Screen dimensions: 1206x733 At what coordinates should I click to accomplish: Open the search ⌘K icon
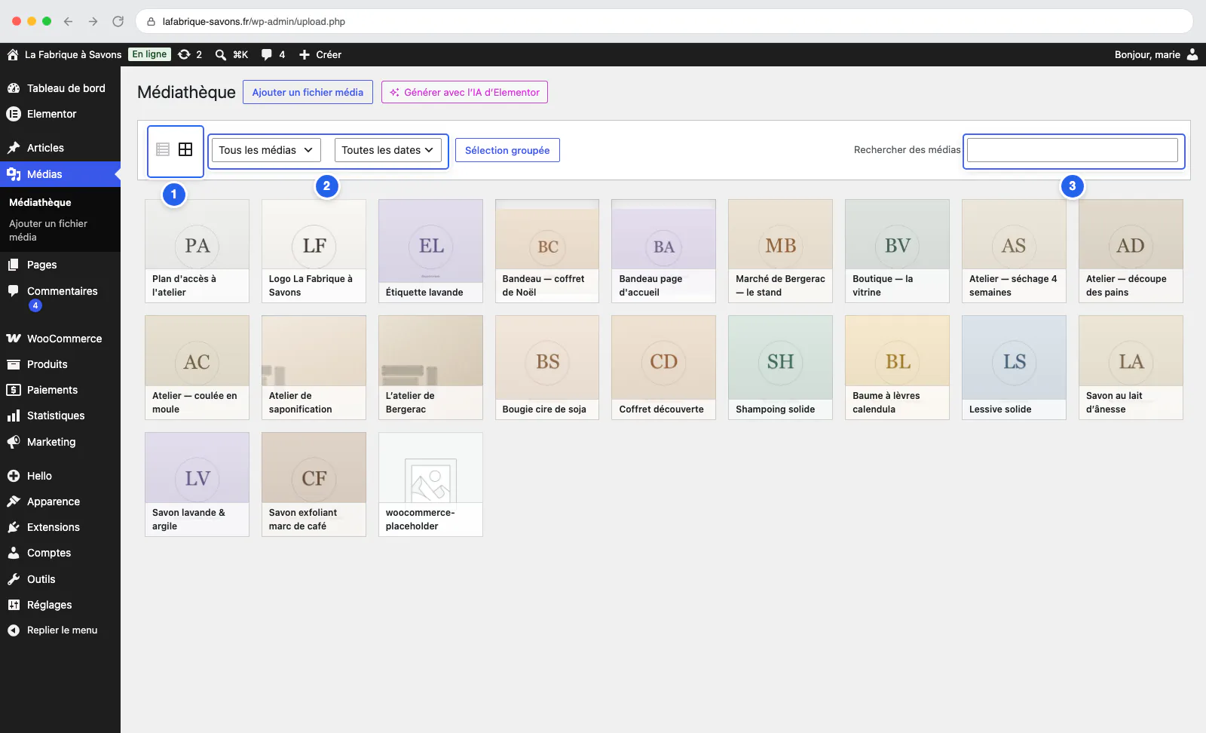coord(221,54)
